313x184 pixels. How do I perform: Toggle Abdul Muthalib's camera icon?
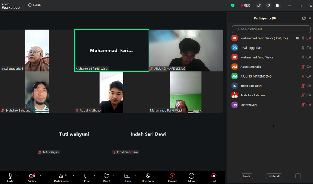pos(309,67)
